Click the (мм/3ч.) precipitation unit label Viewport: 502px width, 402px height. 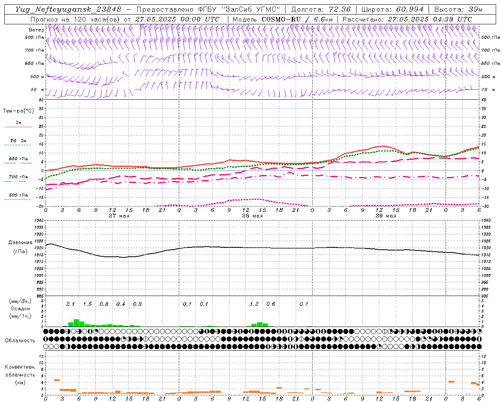coord(20,301)
